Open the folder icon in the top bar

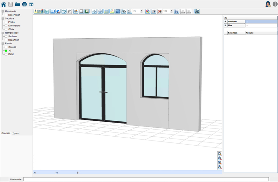click(18, 4)
